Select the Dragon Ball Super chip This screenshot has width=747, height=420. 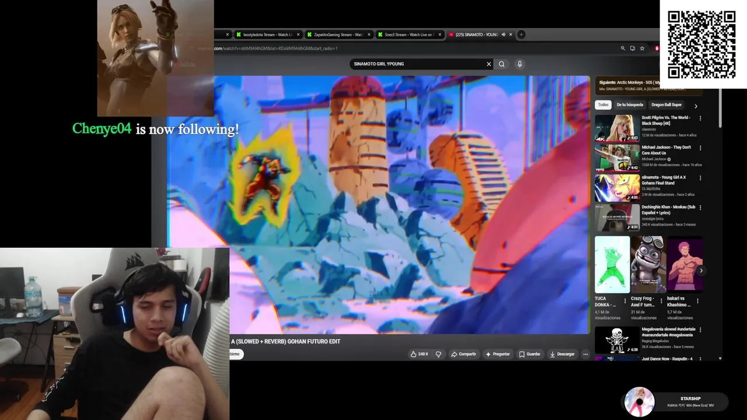[666, 105]
